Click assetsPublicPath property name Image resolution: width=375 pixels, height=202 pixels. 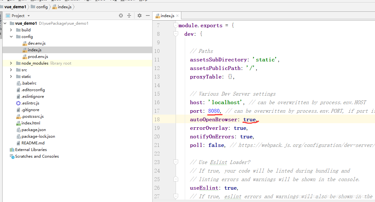click(215, 68)
